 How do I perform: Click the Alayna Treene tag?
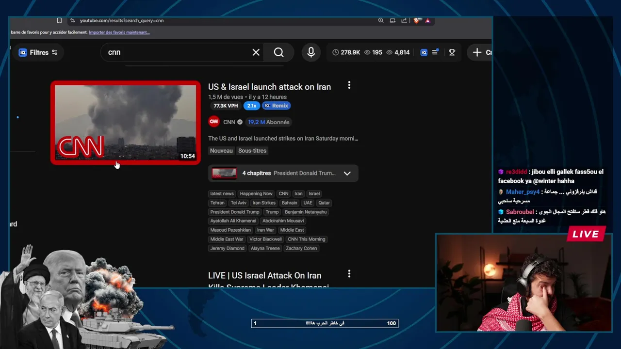click(x=265, y=248)
